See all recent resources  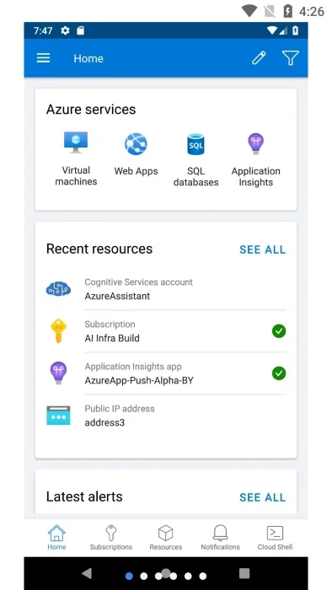262,249
